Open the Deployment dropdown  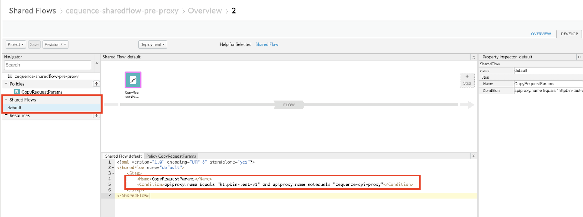click(152, 44)
